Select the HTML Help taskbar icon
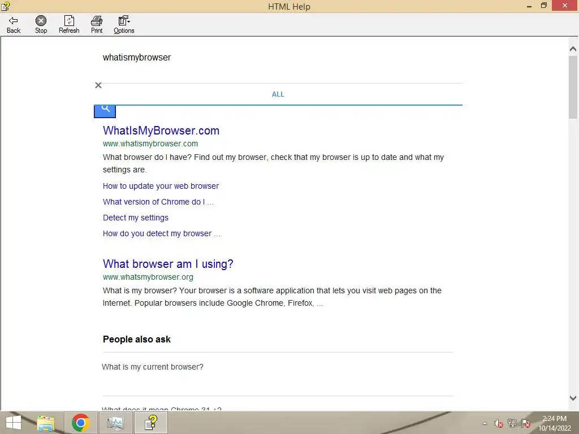Image resolution: width=579 pixels, height=434 pixels. [x=151, y=423]
